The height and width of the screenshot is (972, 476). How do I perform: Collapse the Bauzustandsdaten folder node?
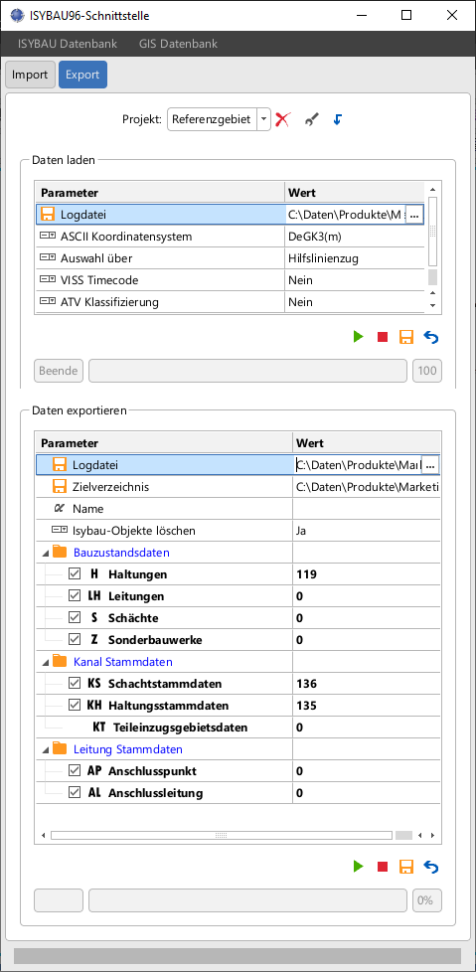coord(45,553)
